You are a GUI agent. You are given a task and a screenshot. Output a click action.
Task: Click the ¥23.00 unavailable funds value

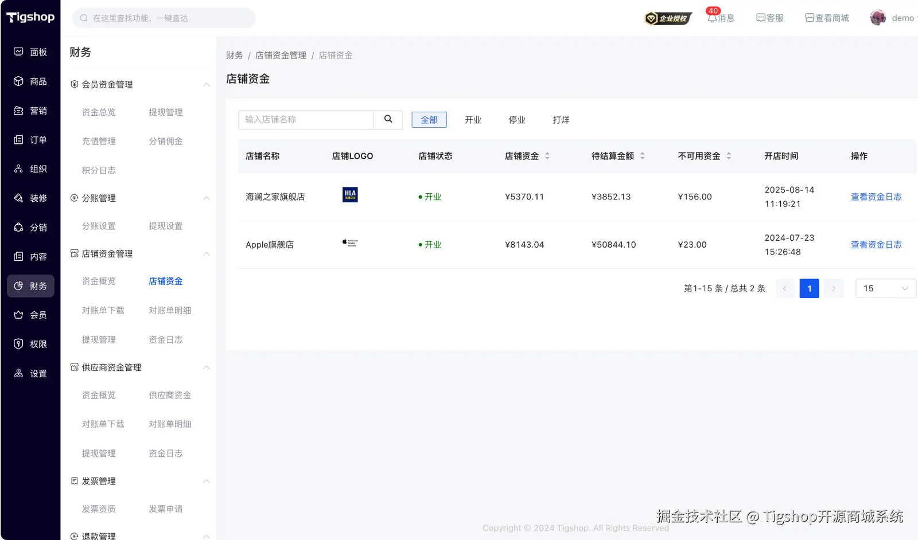pos(692,245)
